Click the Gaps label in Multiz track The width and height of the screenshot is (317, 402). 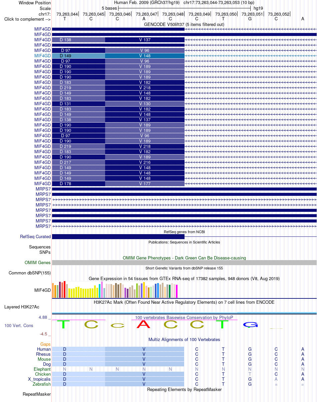pyautogui.click(x=45, y=344)
